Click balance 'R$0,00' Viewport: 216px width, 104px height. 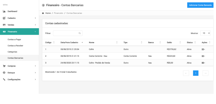click(170, 63)
